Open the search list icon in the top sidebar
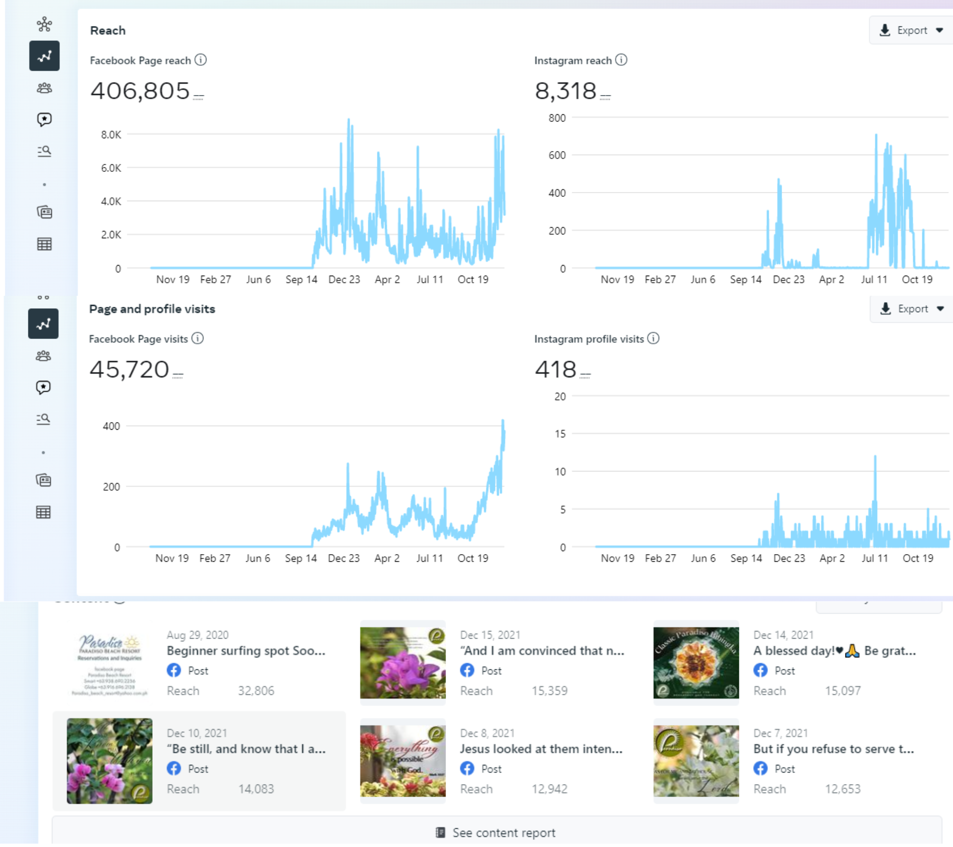This screenshot has height=847, width=953. 44,151
